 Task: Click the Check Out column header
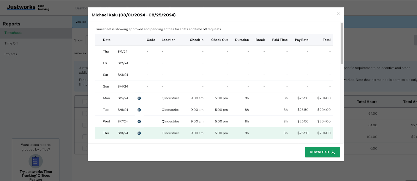pyautogui.click(x=219, y=40)
